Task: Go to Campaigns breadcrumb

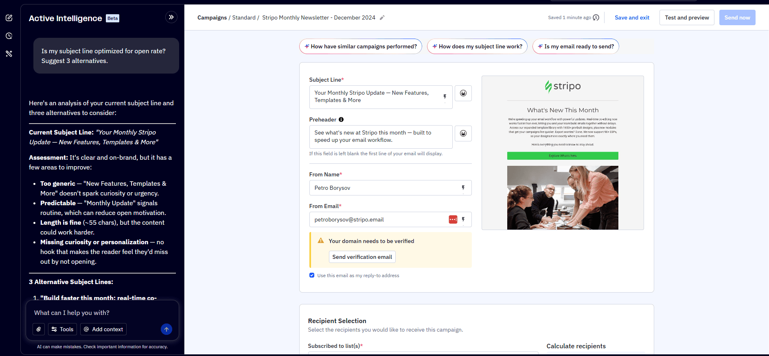Action: click(212, 17)
